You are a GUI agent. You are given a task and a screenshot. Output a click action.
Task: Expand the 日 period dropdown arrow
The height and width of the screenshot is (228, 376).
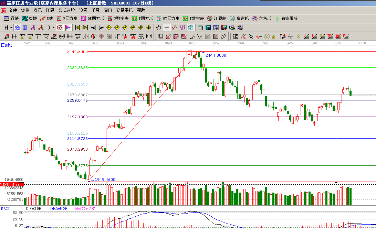click(11, 28)
